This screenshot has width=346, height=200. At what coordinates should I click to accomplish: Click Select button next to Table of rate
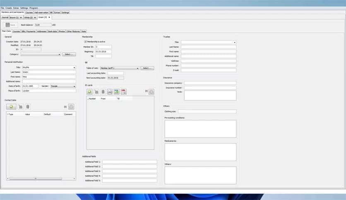point(147,68)
